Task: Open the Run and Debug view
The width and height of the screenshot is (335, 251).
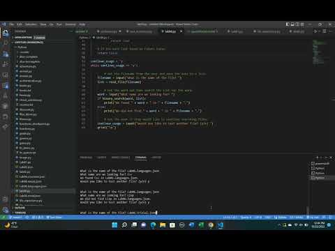Action: [6, 64]
